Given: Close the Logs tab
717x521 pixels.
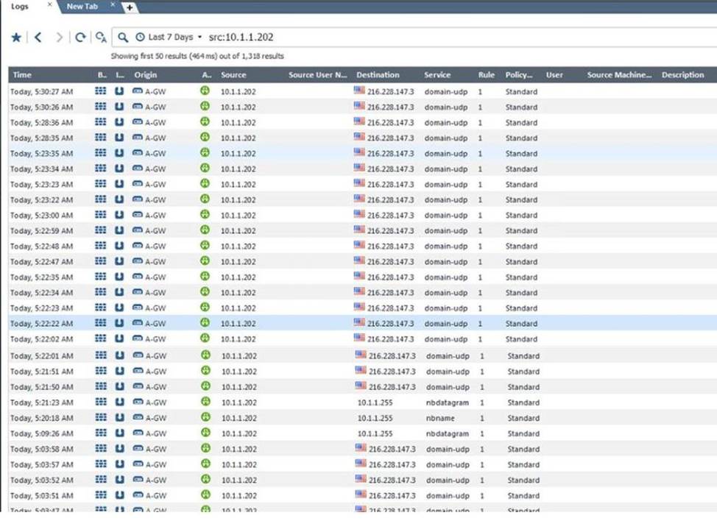Looking at the screenshot, I should [50, 5].
